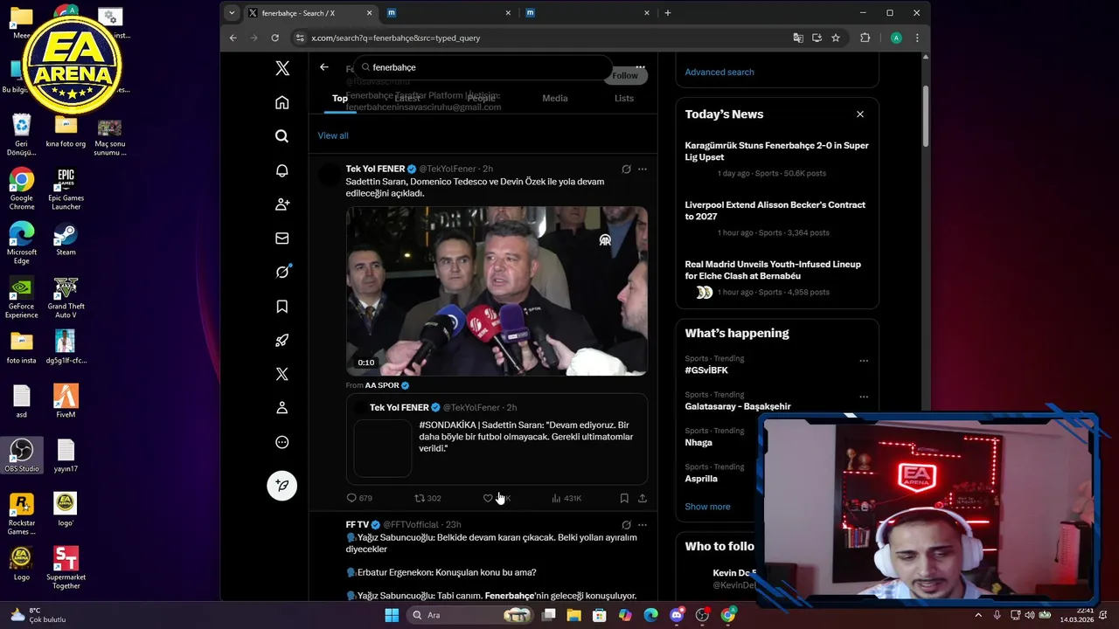Screen dimensions: 1119x629
Task: Open Windows Start button on taskbar
Action: point(392,615)
